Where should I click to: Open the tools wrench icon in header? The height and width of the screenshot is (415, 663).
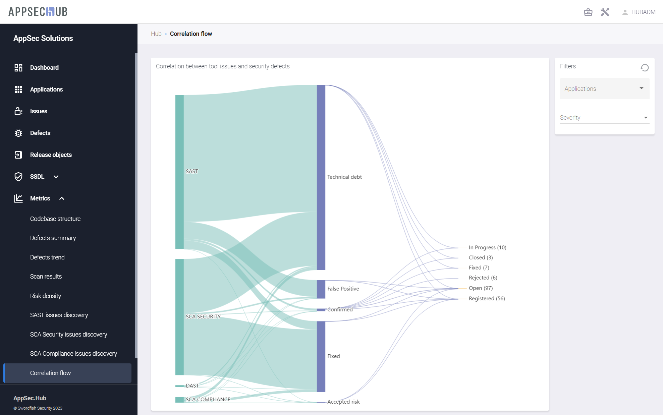point(605,12)
